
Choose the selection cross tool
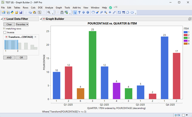[84, 12]
